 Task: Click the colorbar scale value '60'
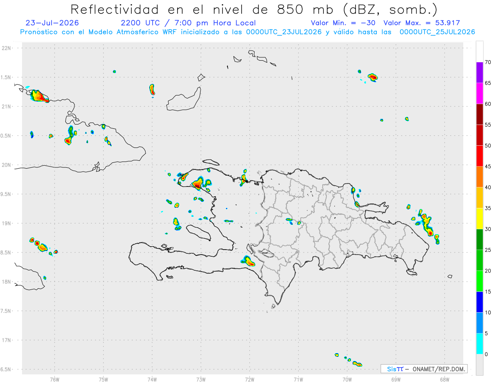click(x=488, y=104)
